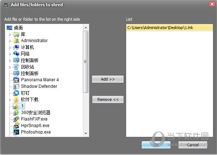Select the Administrator text label
The height and width of the screenshot is (155, 217).
point(34,41)
